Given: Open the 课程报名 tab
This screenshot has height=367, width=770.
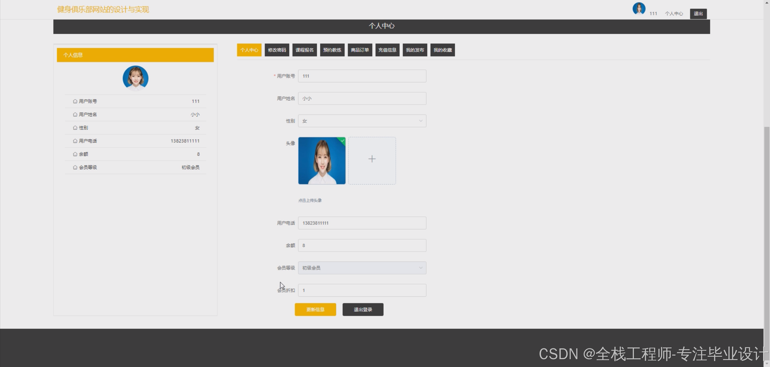Looking at the screenshot, I should [x=304, y=50].
